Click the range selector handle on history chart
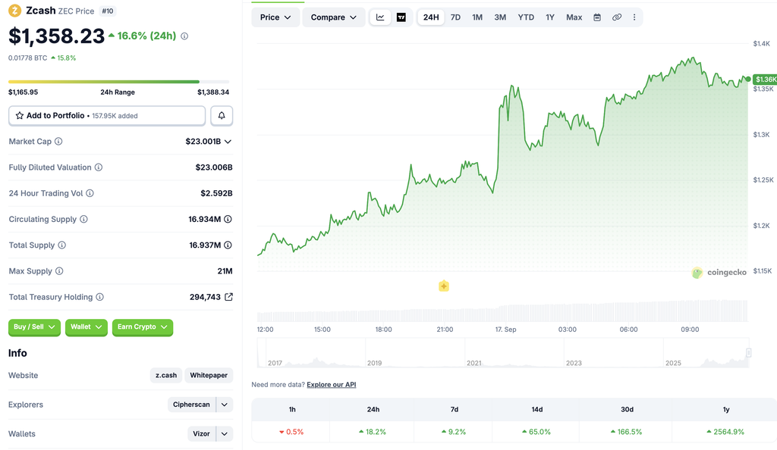 tap(749, 352)
